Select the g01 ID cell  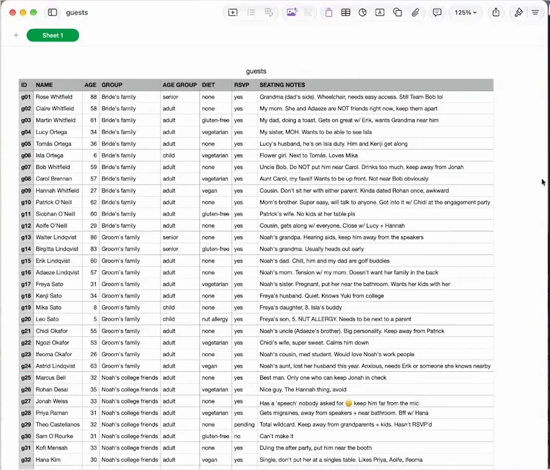(26, 97)
